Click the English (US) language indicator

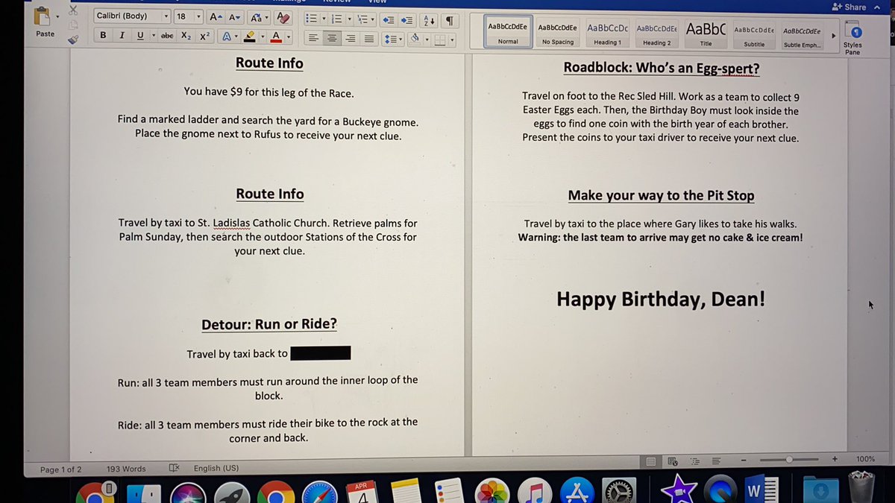(216, 468)
